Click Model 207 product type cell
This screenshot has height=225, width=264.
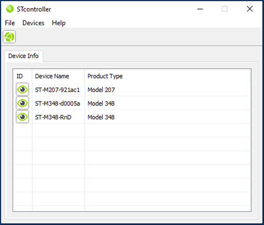(101, 90)
